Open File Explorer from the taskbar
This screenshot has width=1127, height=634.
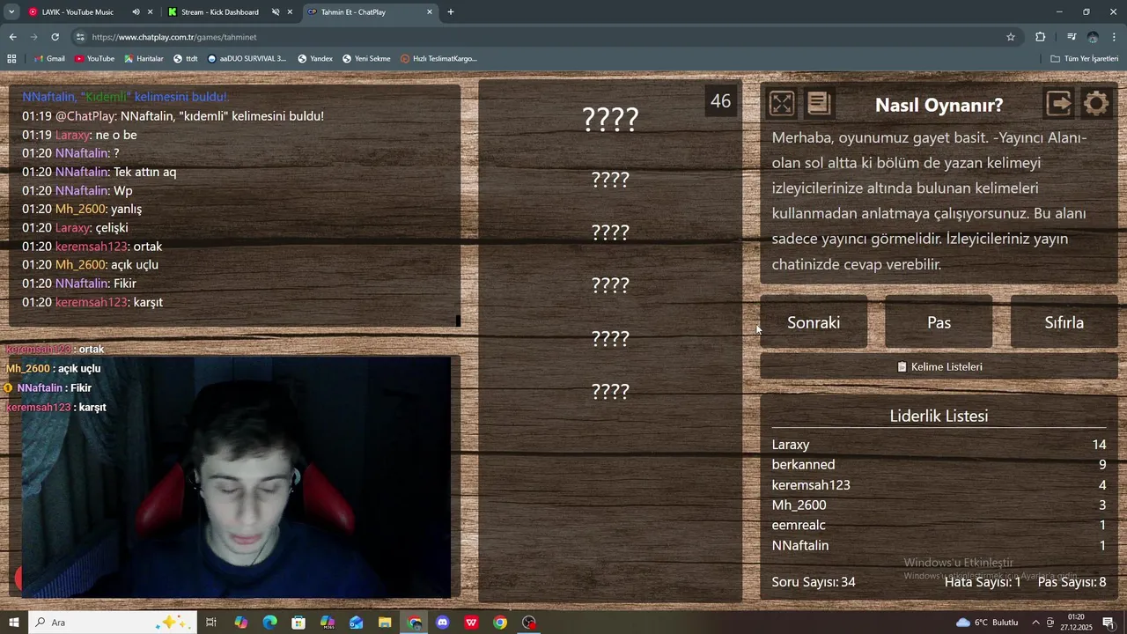point(385,623)
